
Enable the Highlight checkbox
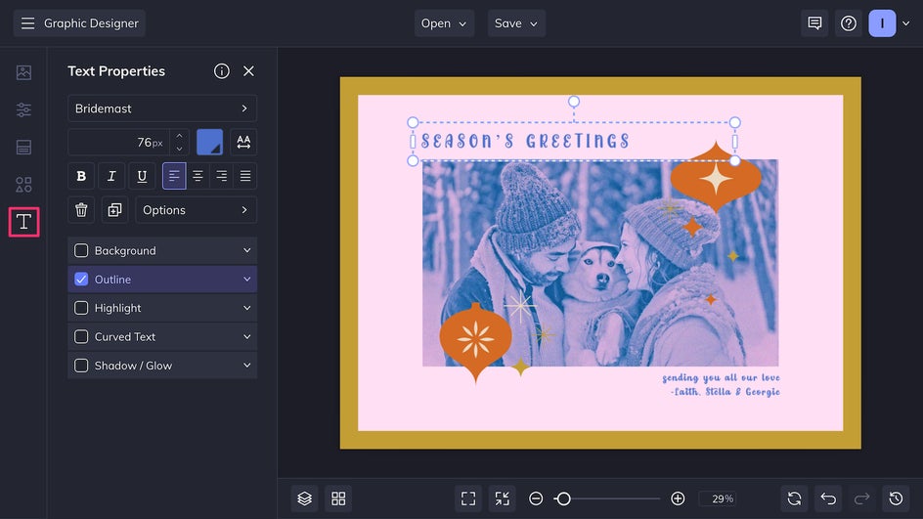tap(81, 308)
